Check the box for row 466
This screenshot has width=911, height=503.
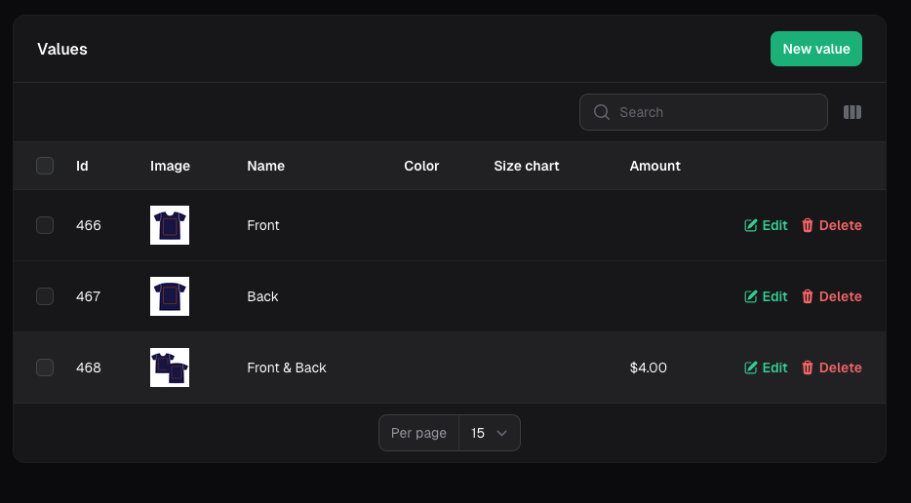click(45, 225)
